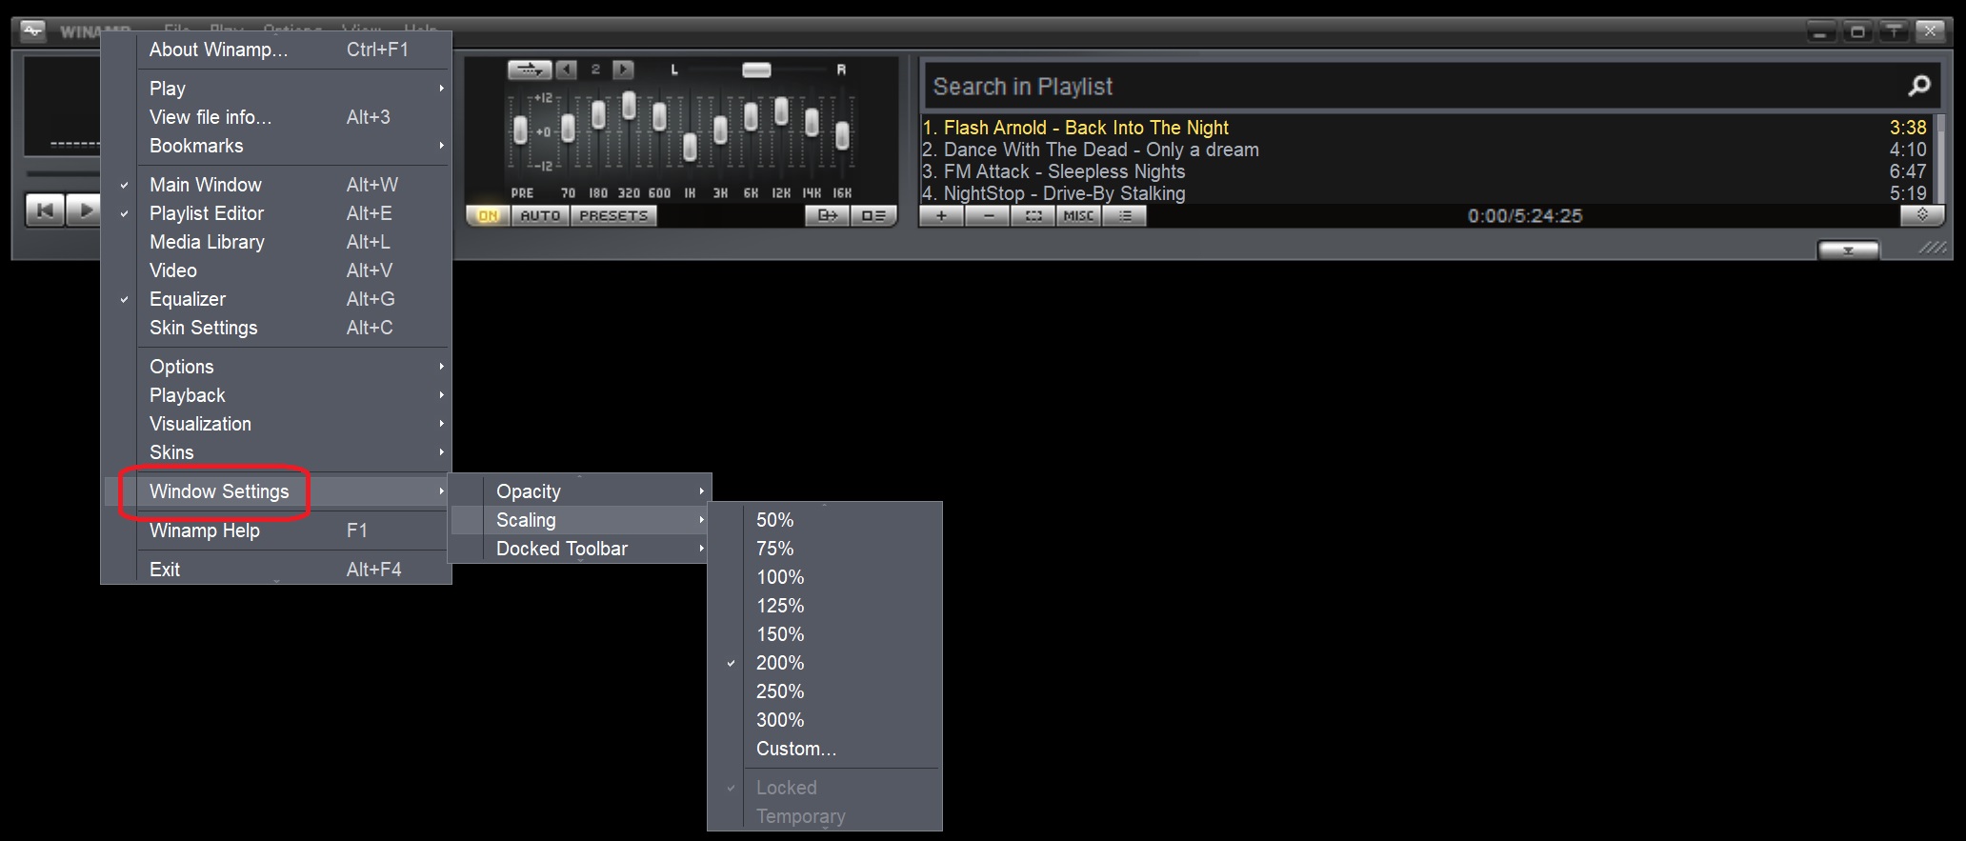Open Skin Settings from menu
The image size is (1966, 841).
tap(275, 328)
